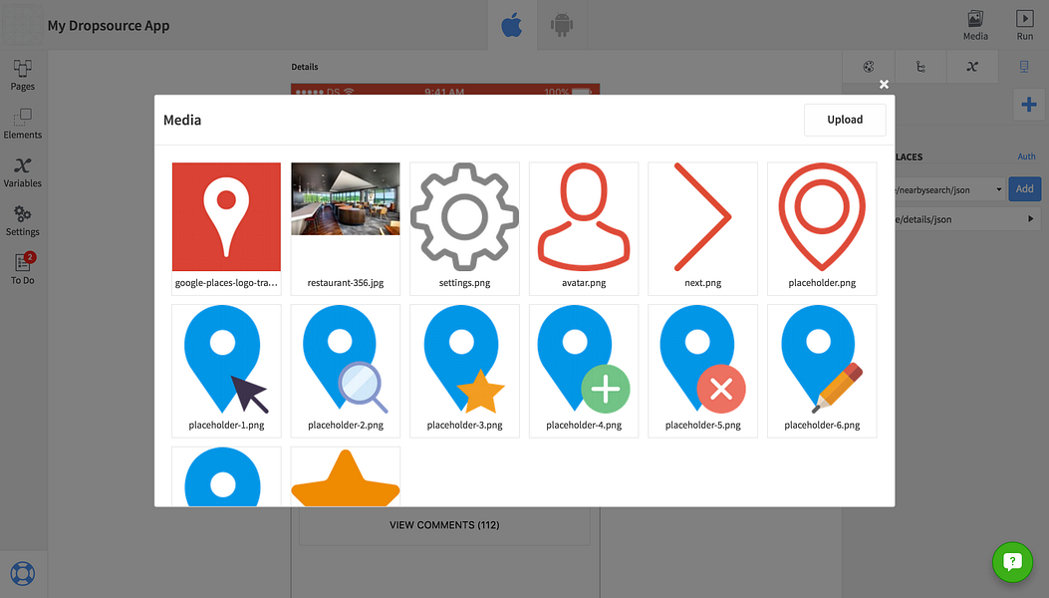This screenshot has height=598, width=1049.
Task: Click the Details page label
Action: click(305, 67)
